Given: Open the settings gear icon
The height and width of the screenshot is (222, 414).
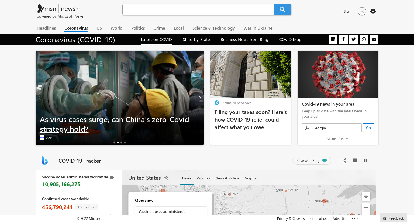Looking at the screenshot, I should click(x=373, y=11).
